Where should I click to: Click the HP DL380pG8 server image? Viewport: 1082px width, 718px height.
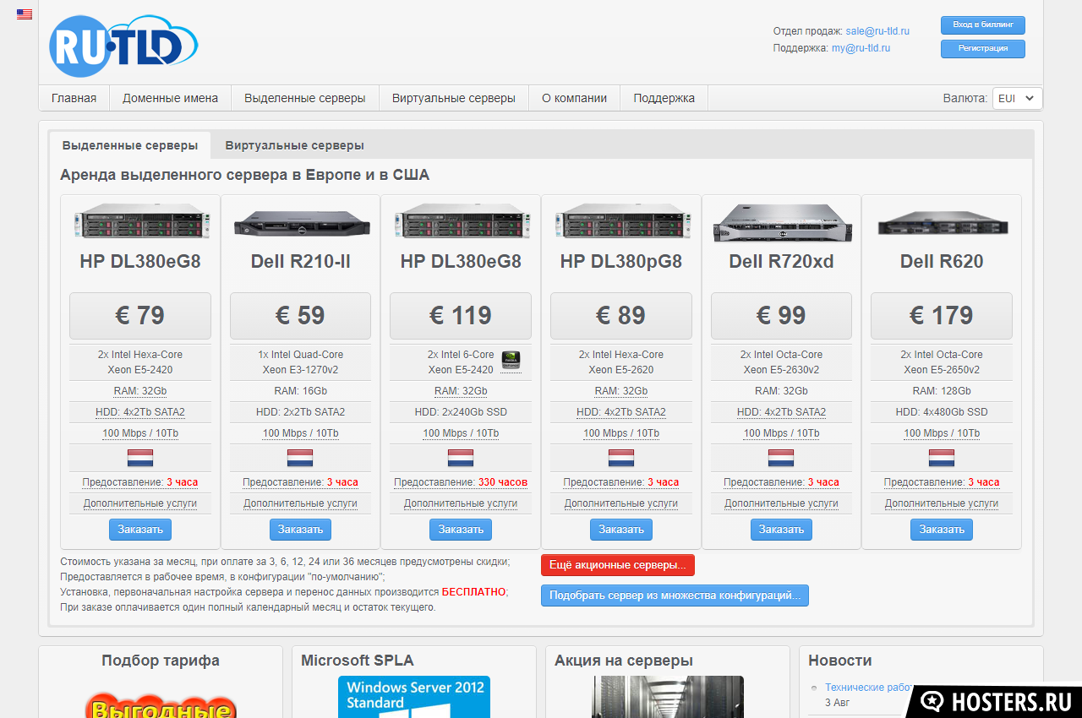[621, 222]
